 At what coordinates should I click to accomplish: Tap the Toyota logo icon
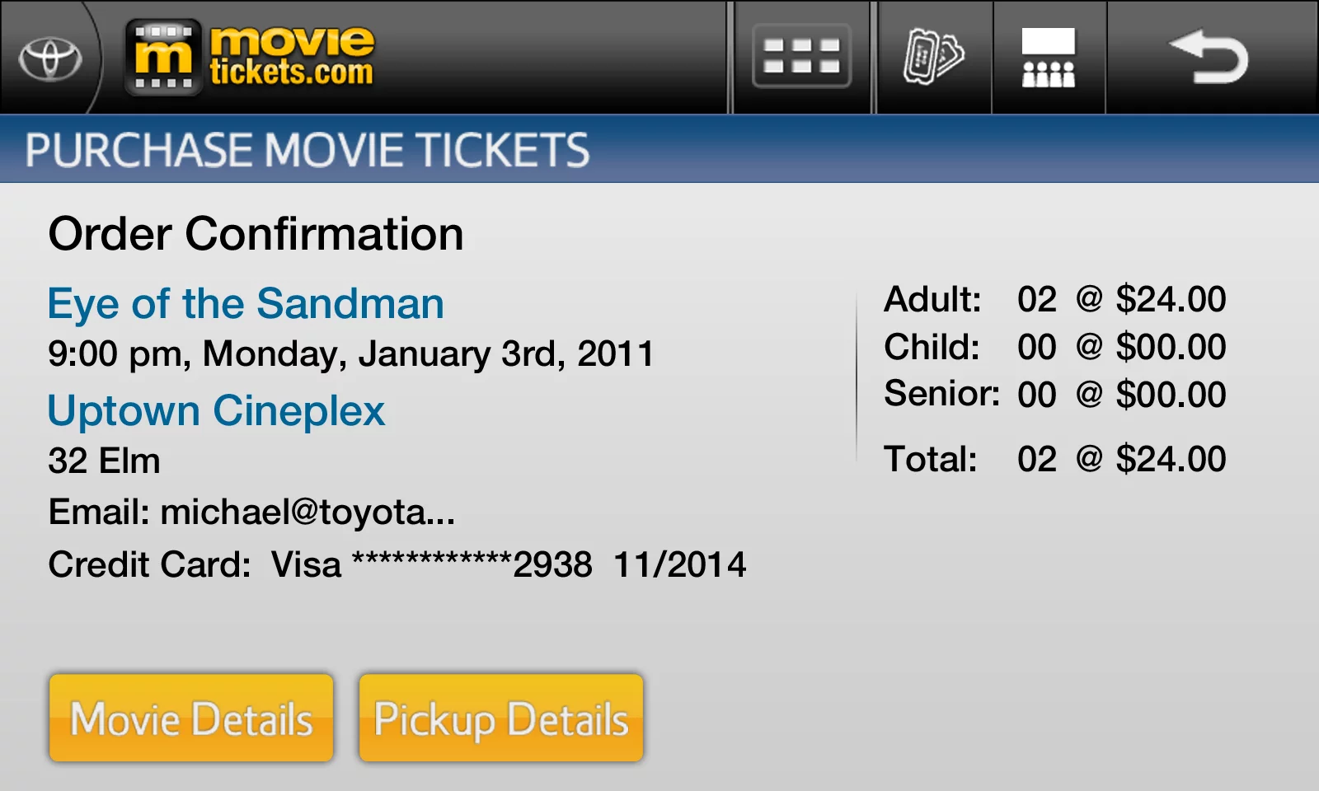pos(50,59)
